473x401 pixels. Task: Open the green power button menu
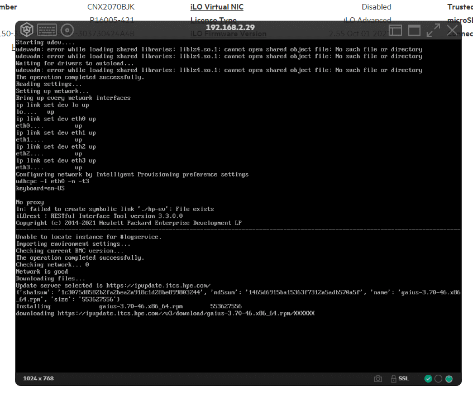click(449, 379)
